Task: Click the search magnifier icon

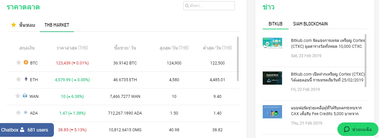Action: point(187,6)
